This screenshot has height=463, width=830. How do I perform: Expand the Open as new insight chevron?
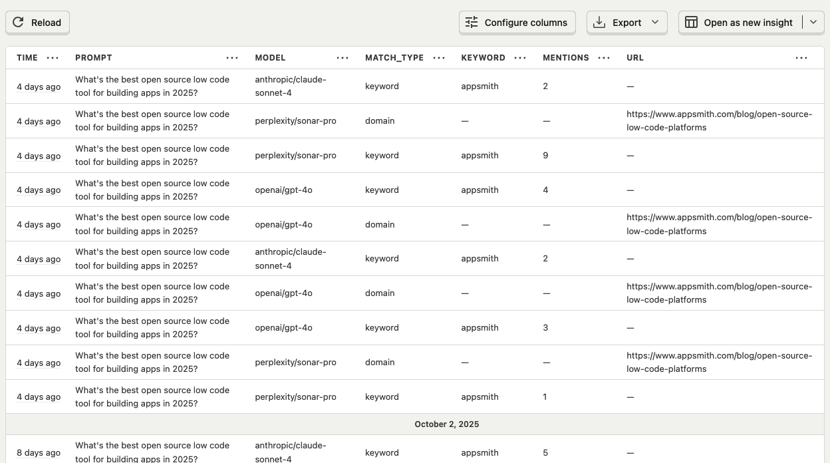pos(813,23)
